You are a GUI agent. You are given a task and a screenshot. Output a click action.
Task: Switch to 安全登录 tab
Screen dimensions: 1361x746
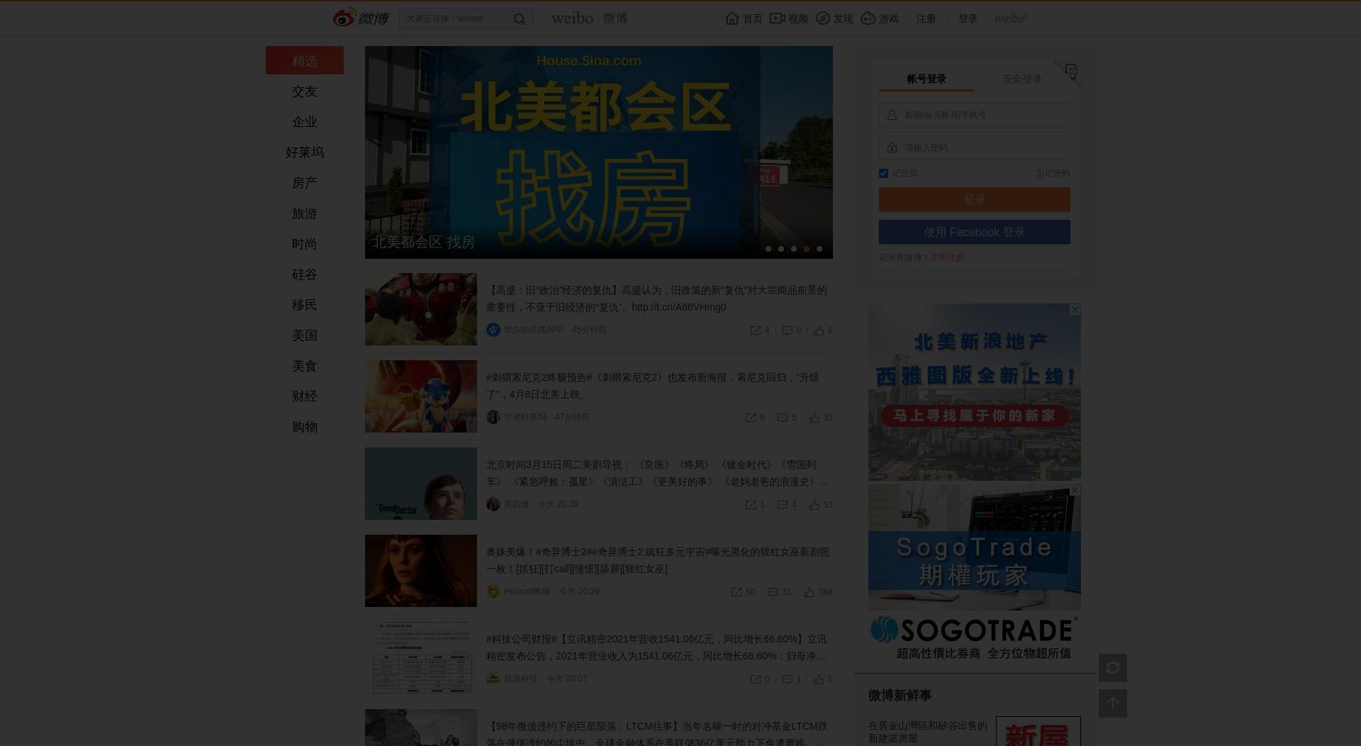[x=1022, y=79]
